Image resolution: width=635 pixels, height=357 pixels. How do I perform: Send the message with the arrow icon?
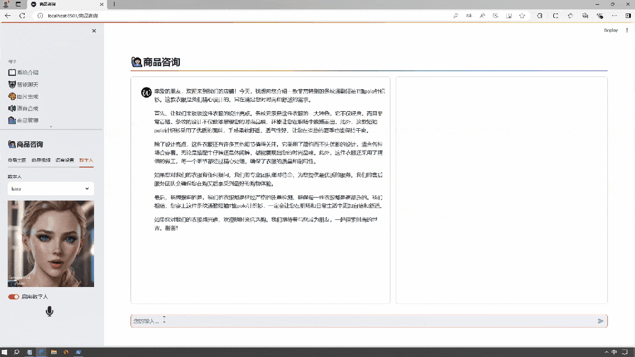[600, 321]
